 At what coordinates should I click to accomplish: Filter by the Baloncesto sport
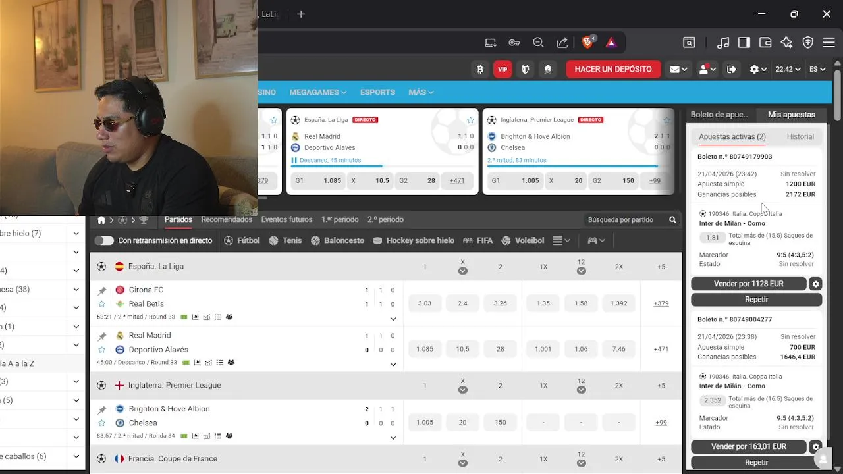(x=337, y=240)
